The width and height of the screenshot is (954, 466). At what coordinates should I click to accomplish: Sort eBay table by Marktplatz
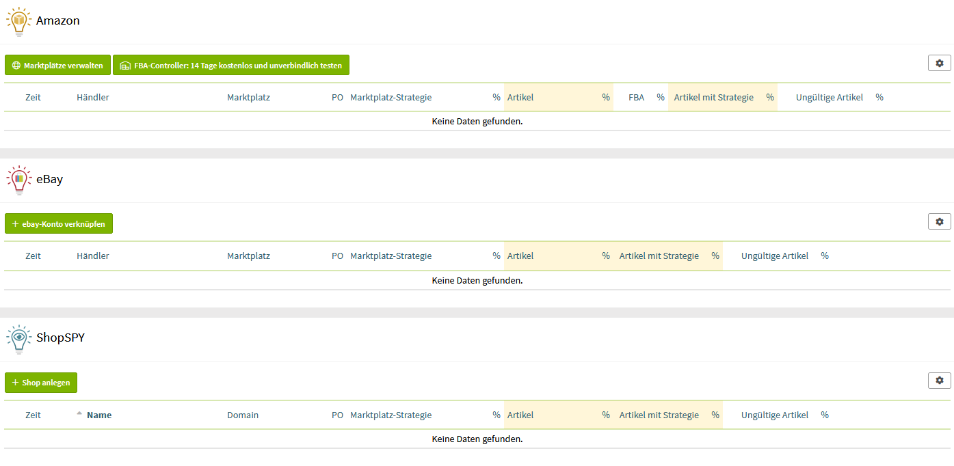pyautogui.click(x=248, y=256)
